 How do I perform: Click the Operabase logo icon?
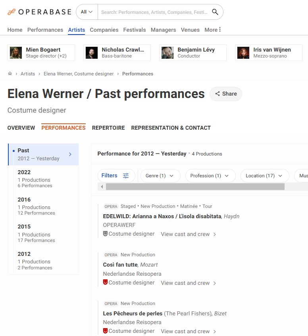(12, 12)
